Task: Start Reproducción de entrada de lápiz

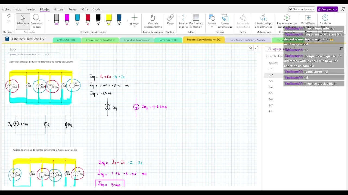Action: point(287,21)
